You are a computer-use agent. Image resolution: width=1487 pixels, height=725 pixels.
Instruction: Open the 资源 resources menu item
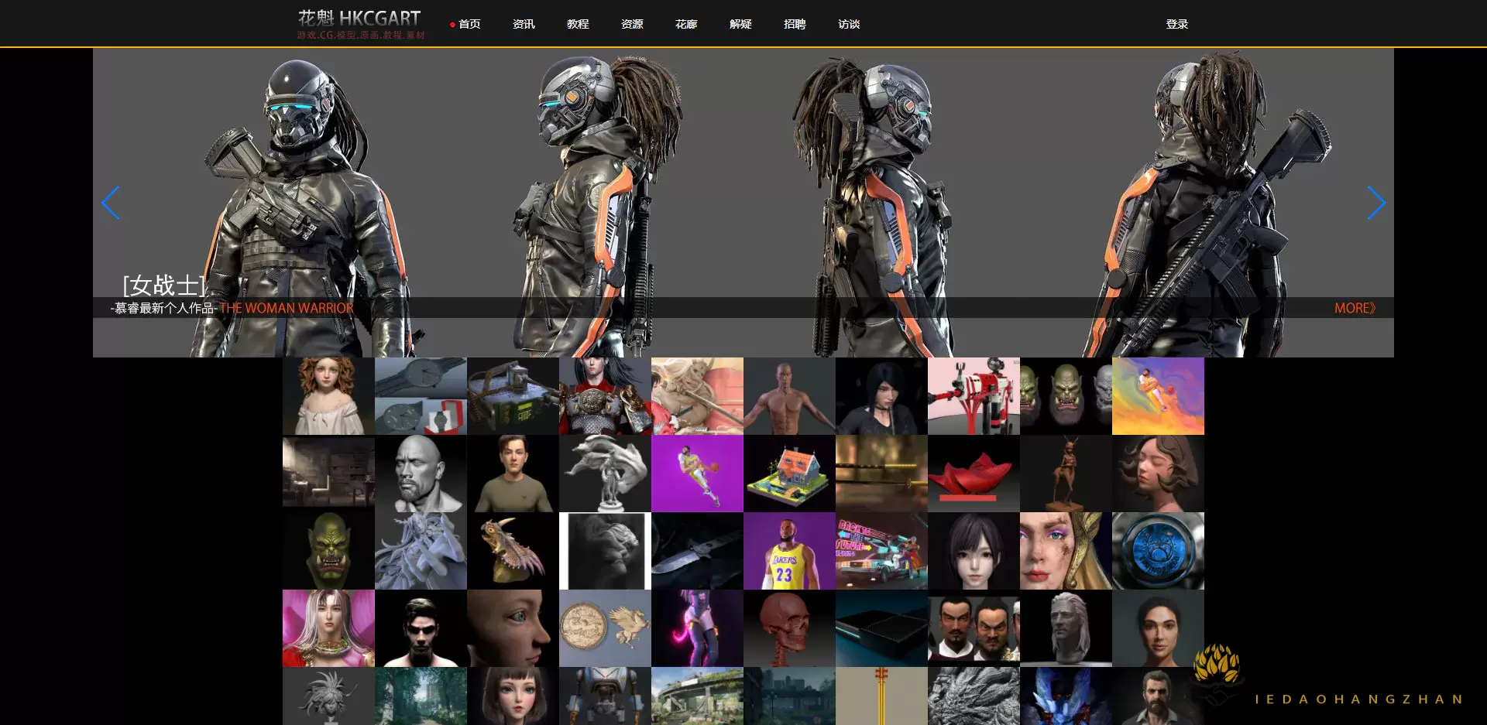coord(632,24)
